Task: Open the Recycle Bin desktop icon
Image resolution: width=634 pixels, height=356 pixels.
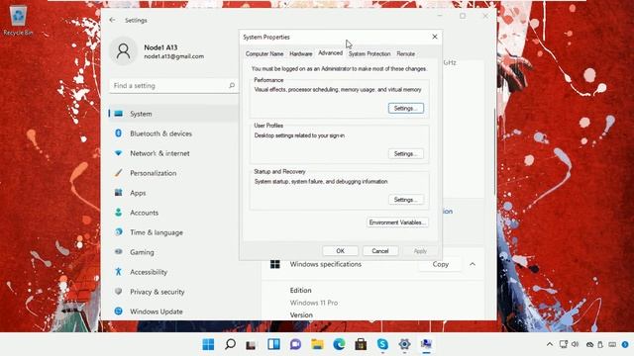Action: (x=18, y=20)
